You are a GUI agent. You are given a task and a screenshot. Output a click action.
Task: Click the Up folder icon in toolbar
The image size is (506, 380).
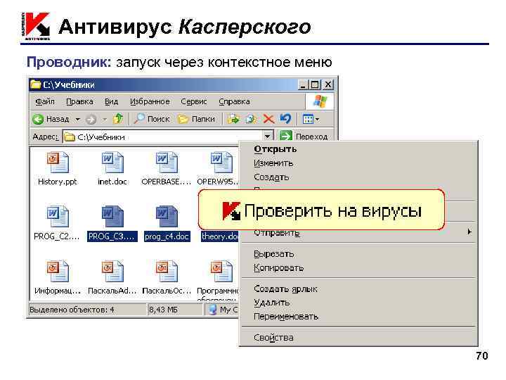point(118,119)
